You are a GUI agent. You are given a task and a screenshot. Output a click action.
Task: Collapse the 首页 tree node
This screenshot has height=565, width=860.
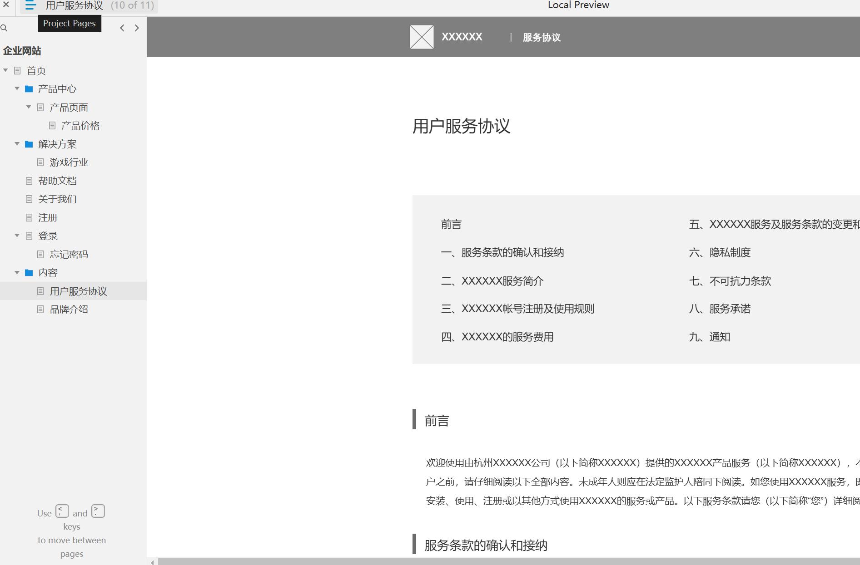click(x=5, y=70)
